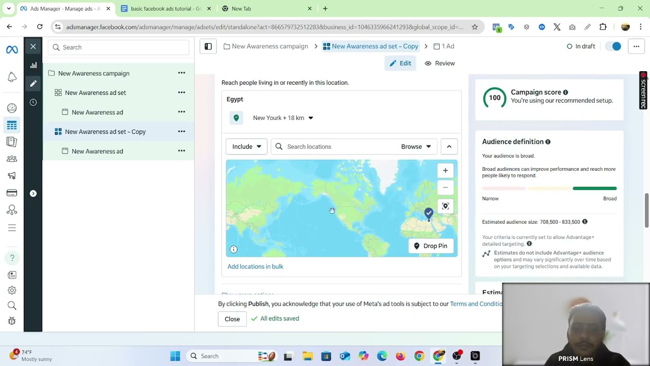Viewport: 650px width, 366px height.
Task: Open Billing card icon in left rail
Action: point(12,193)
